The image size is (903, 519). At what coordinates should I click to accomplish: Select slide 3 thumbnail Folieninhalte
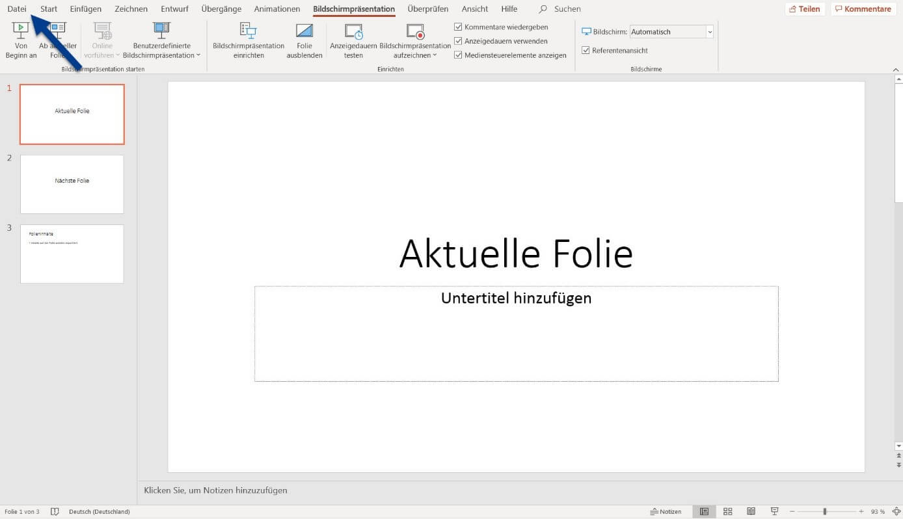(72, 254)
